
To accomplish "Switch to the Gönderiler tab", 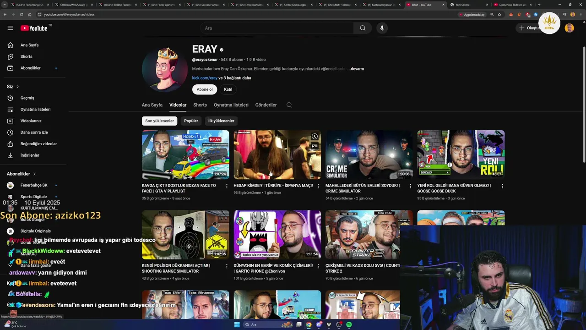I will 266,105.
